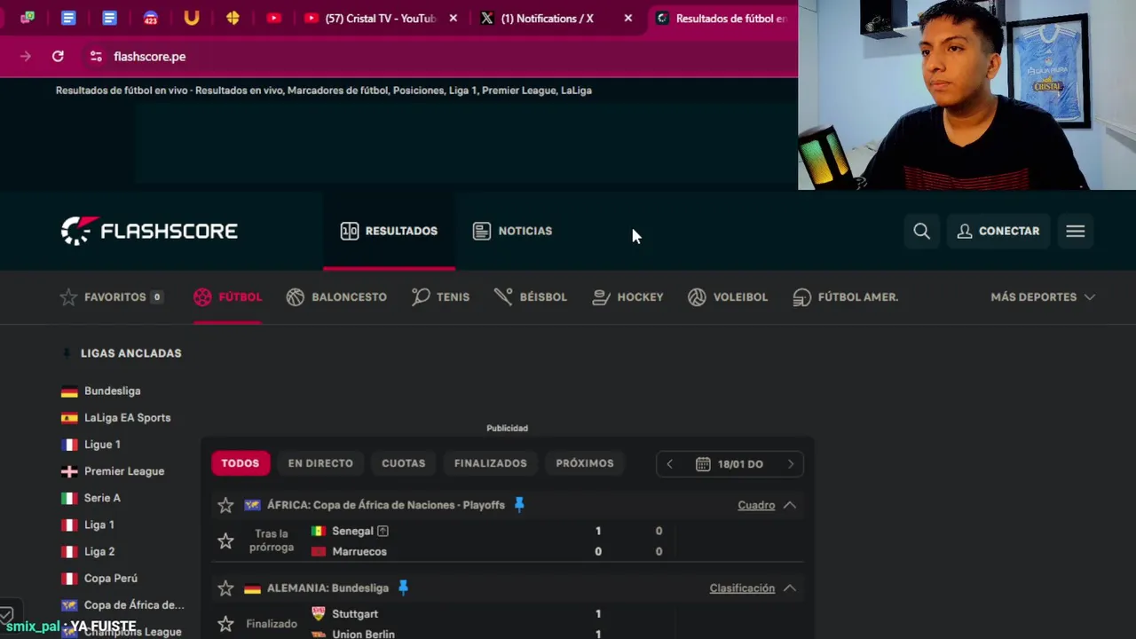
Task: Open the Conectar login button
Action: [x=998, y=231]
